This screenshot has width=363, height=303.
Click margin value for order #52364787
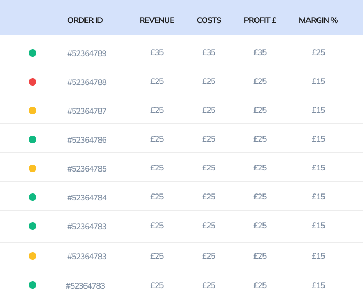pyautogui.click(x=318, y=110)
